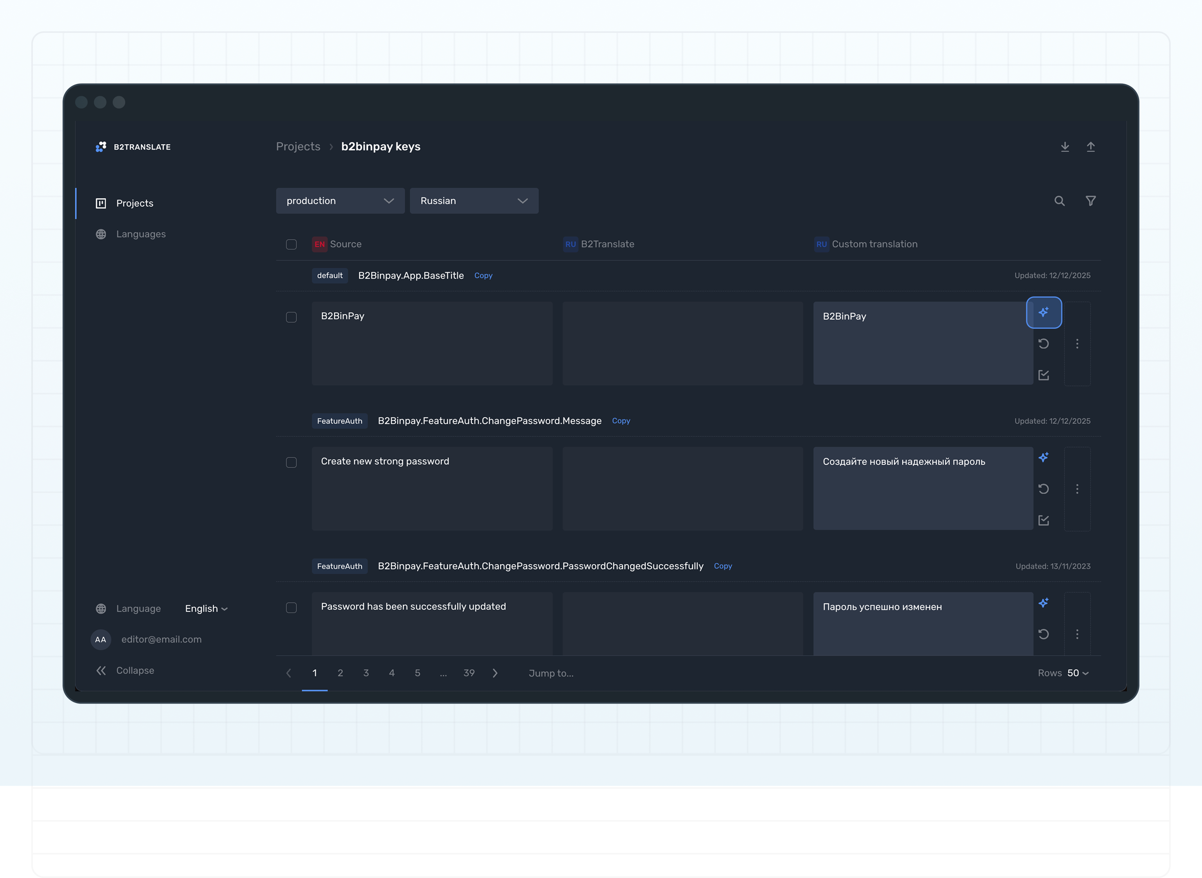
Task: Check the select-all checkbox in the table header
Action: (x=291, y=245)
